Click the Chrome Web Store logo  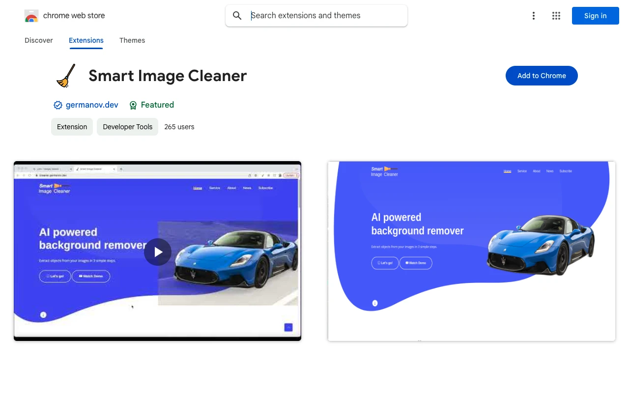[31, 15]
